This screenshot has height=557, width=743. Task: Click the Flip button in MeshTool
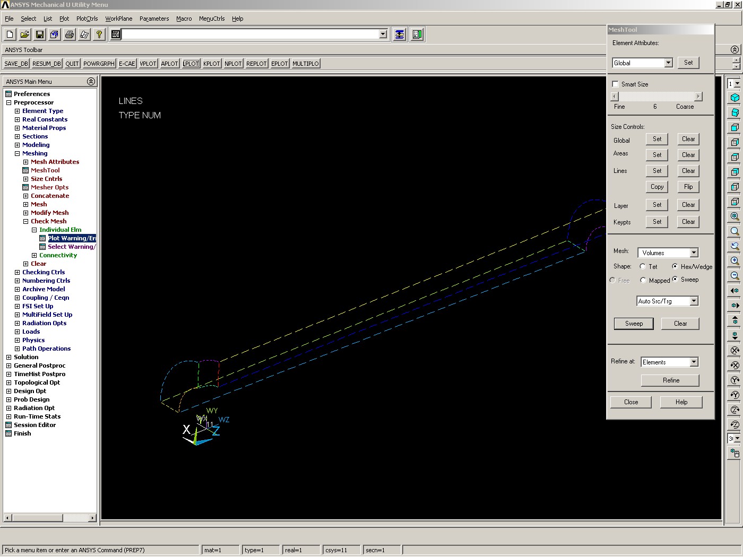(688, 187)
